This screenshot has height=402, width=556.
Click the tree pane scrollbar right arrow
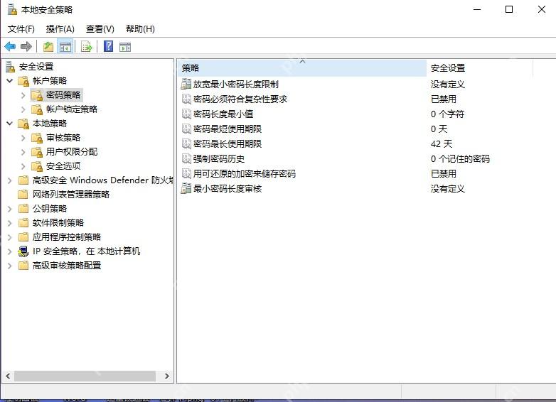pos(166,376)
